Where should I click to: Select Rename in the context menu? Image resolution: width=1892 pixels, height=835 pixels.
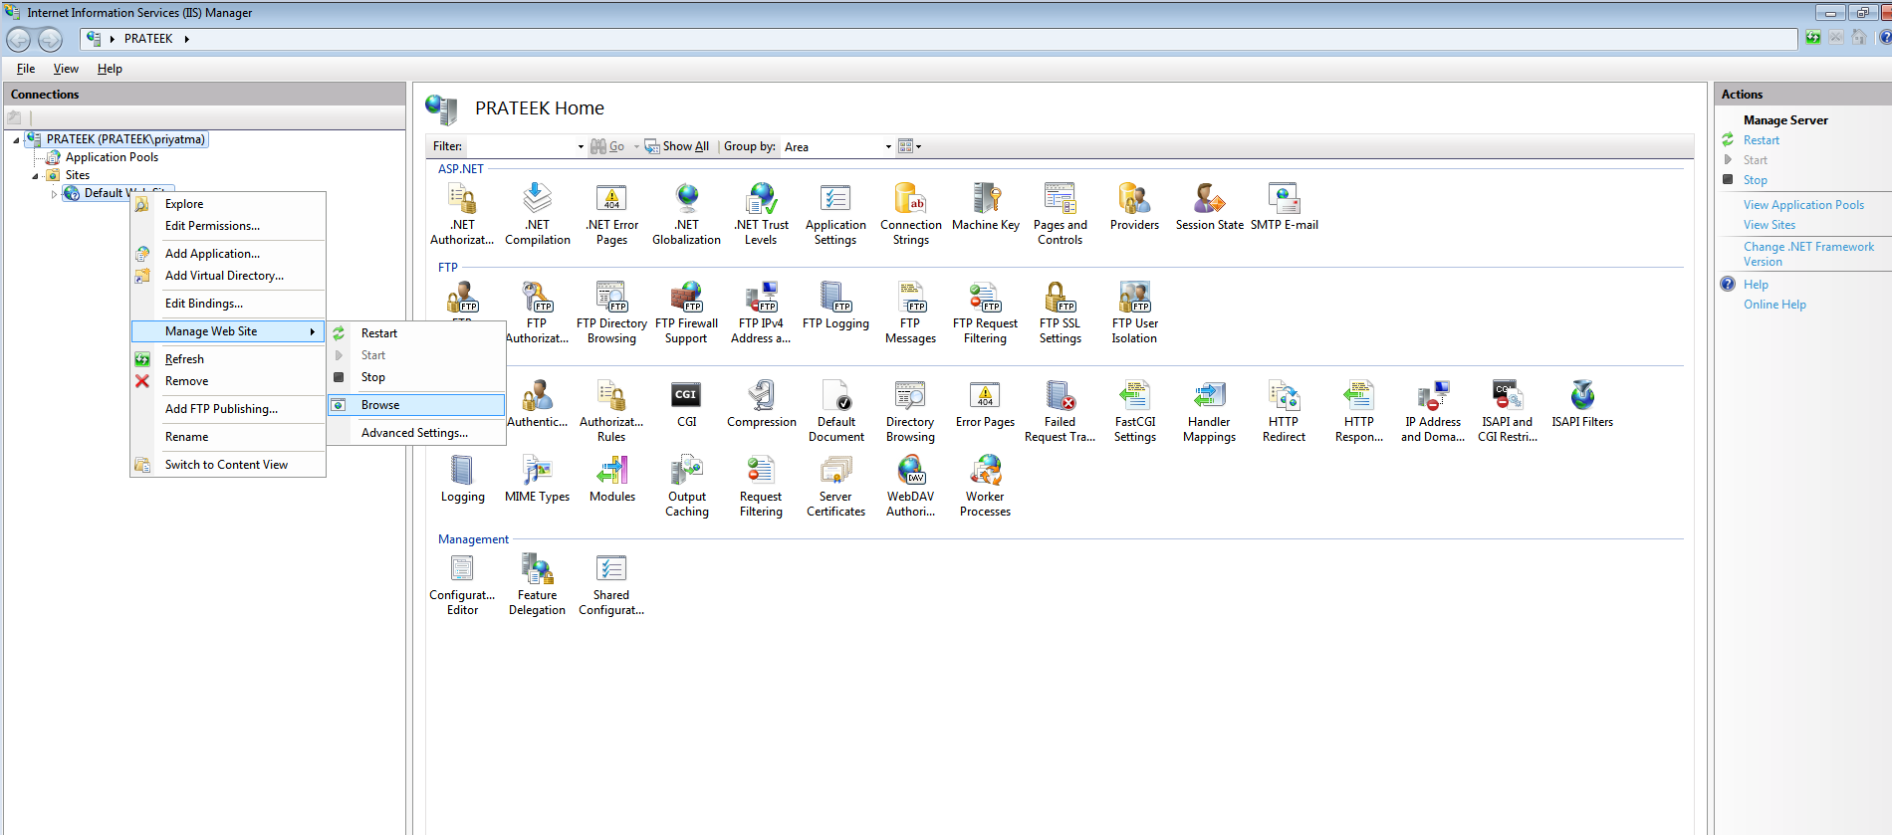point(228,437)
